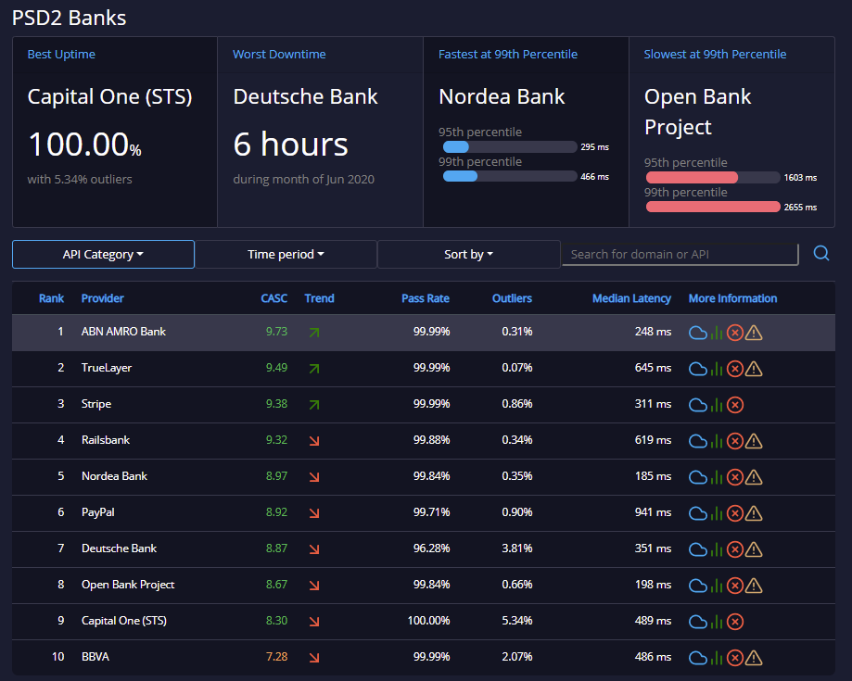Image resolution: width=852 pixels, height=681 pixels.
Task: Open the Best Uptime card heading
Action: (61, 55)
